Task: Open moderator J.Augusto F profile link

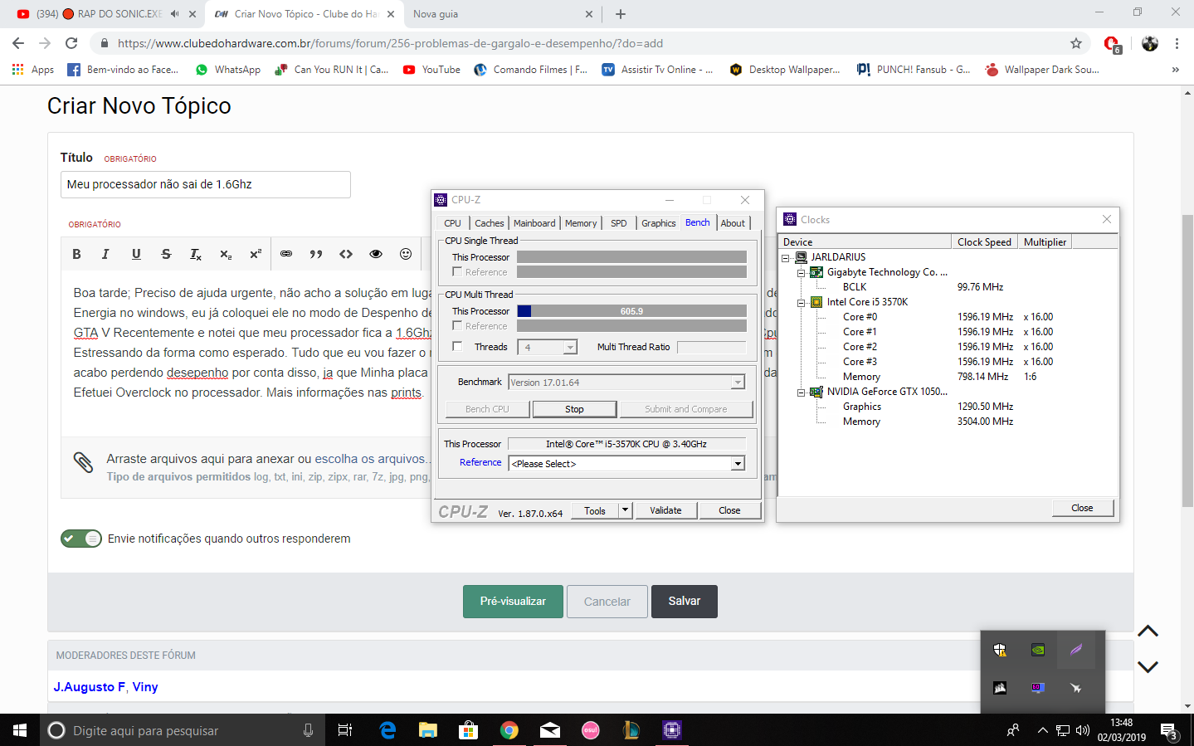Action: [90, 687]
